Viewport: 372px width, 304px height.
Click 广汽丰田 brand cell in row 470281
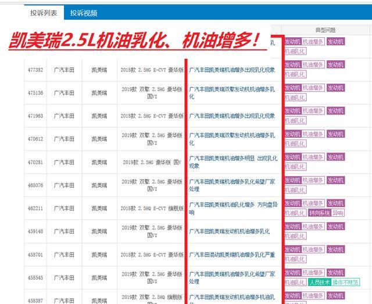(64, 162)
